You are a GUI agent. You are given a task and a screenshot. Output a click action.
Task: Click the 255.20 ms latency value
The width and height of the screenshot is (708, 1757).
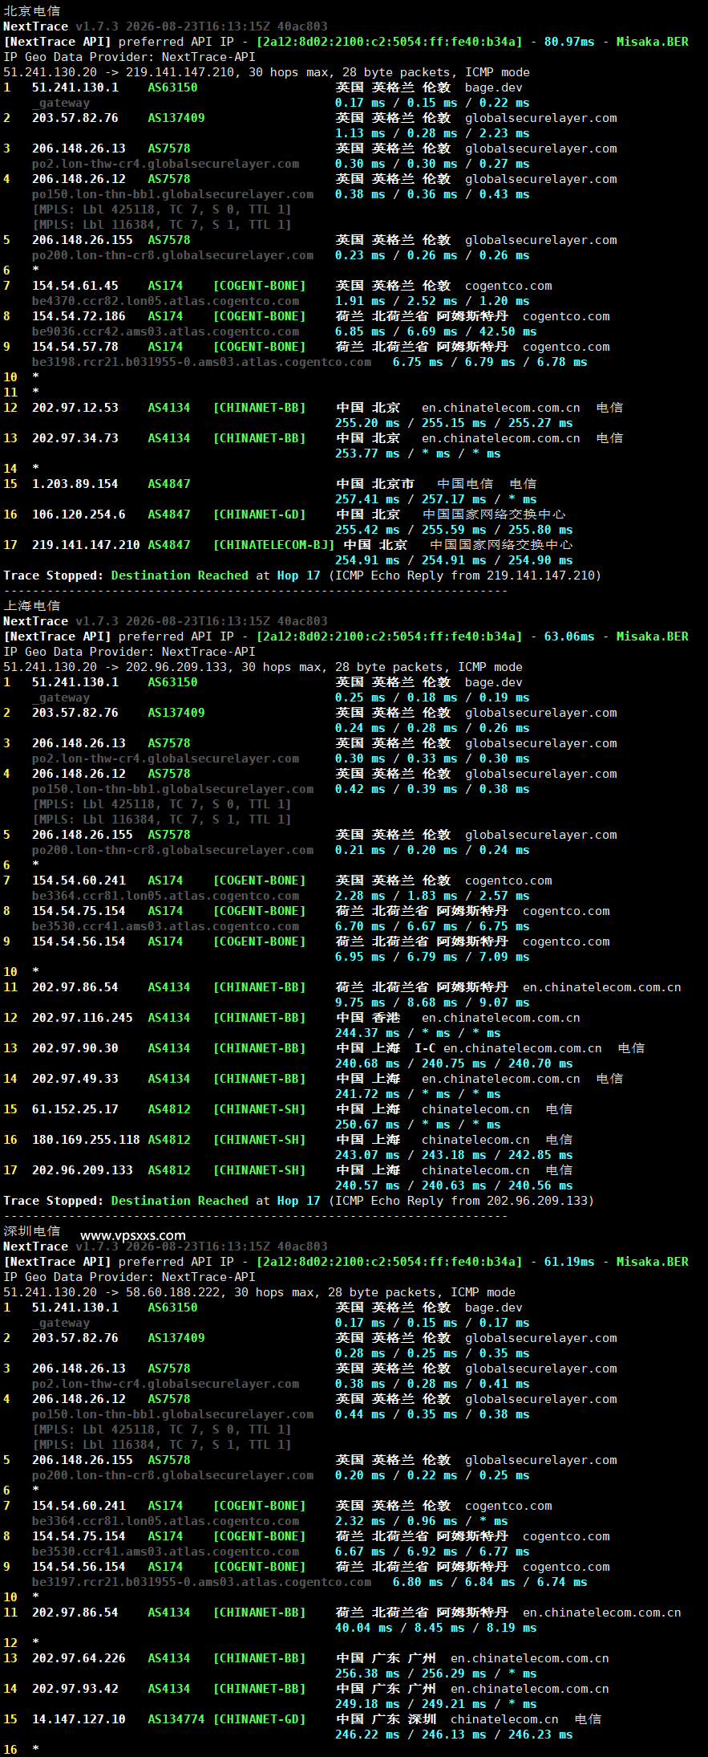pos(367,423)
